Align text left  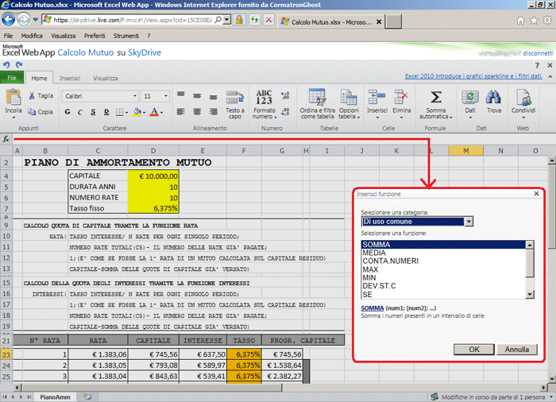[x=181, y=112]
